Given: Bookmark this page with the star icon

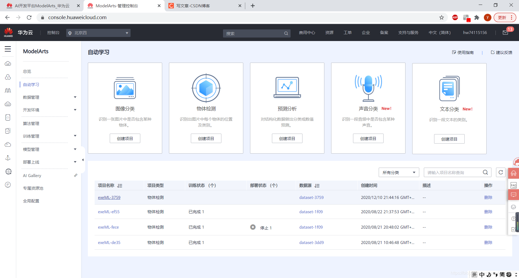Looking at the screenshot, I should (x=442, y=18).
